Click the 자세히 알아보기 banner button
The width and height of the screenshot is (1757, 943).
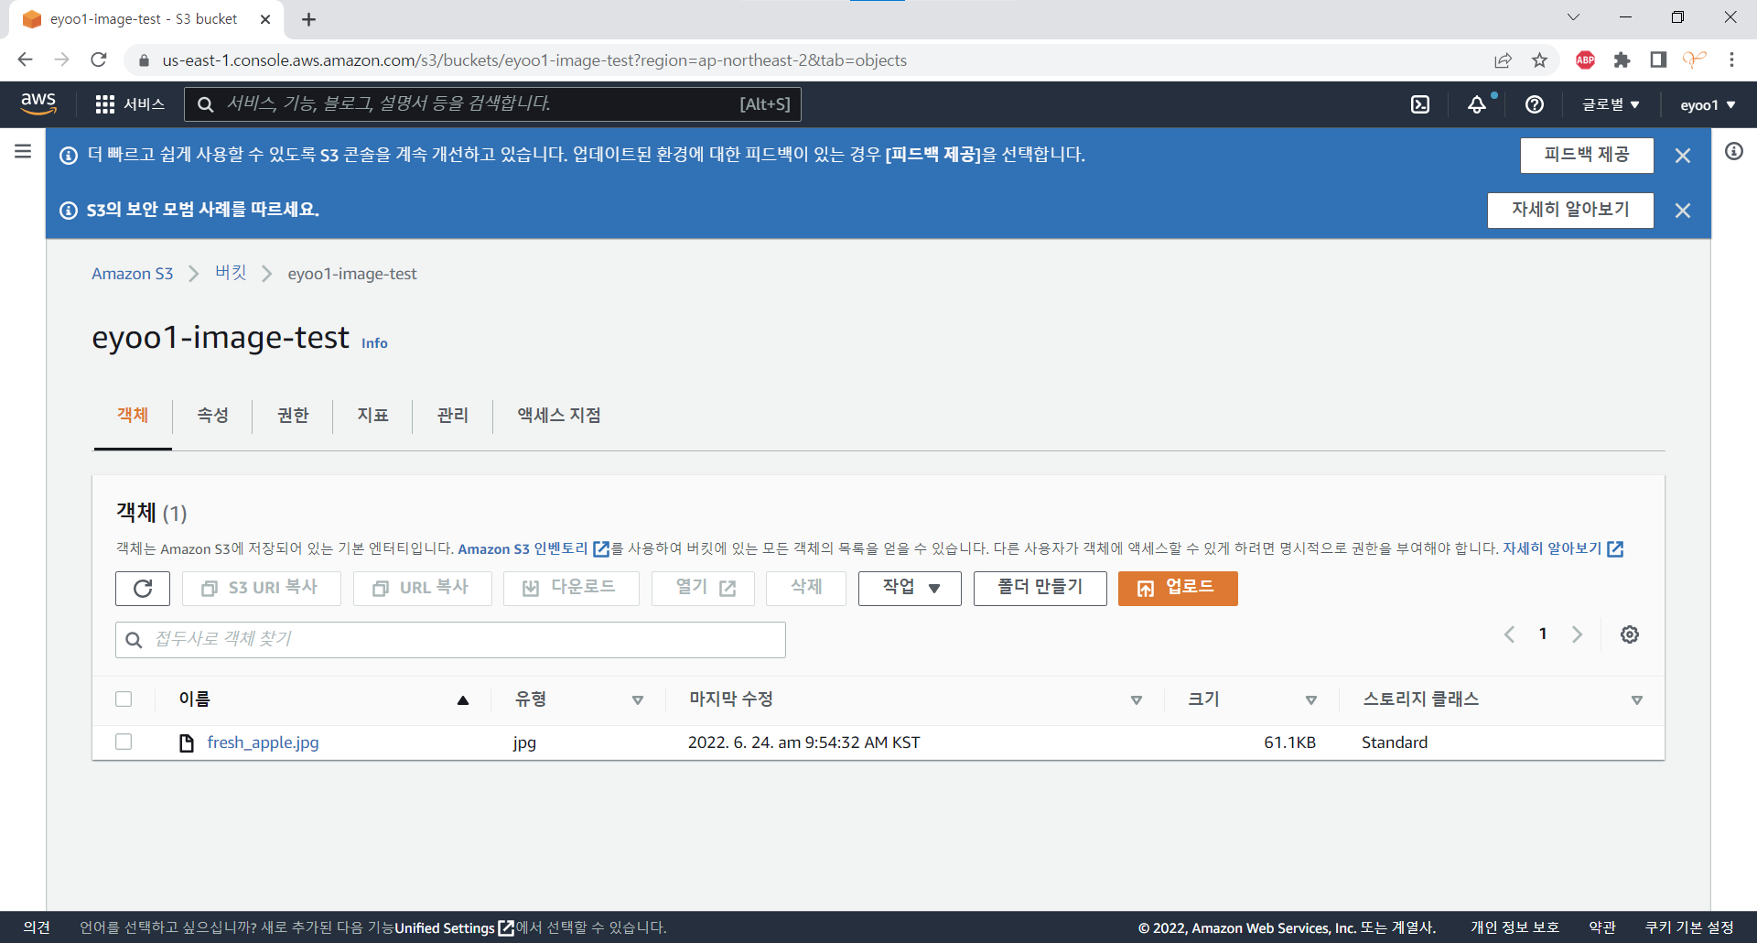point(1570,211)
